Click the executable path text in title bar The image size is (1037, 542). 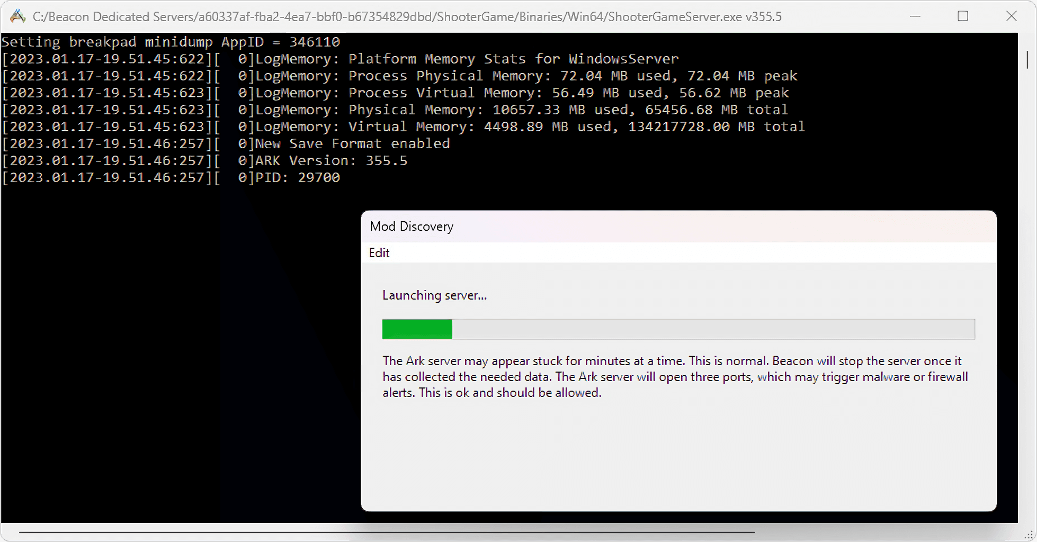coord(407,17)
